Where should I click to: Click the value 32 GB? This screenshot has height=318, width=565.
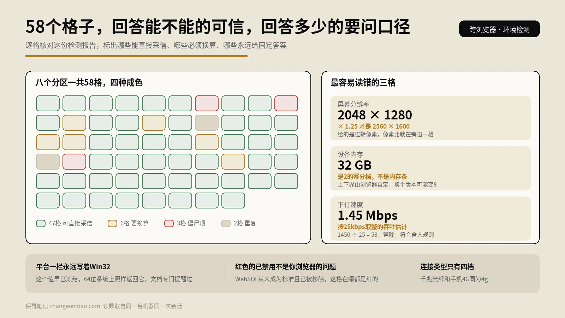point(355,165)
